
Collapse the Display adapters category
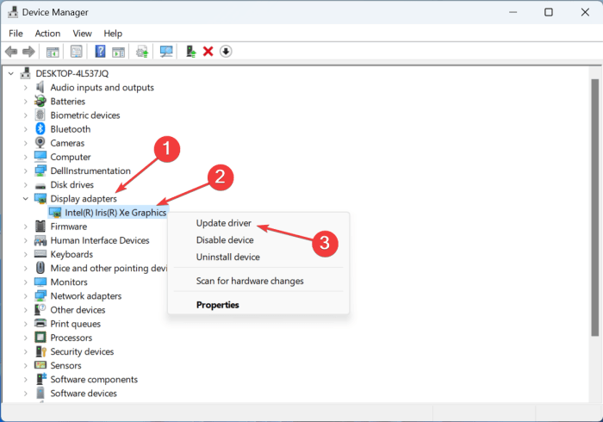click(x=25, y=199)
